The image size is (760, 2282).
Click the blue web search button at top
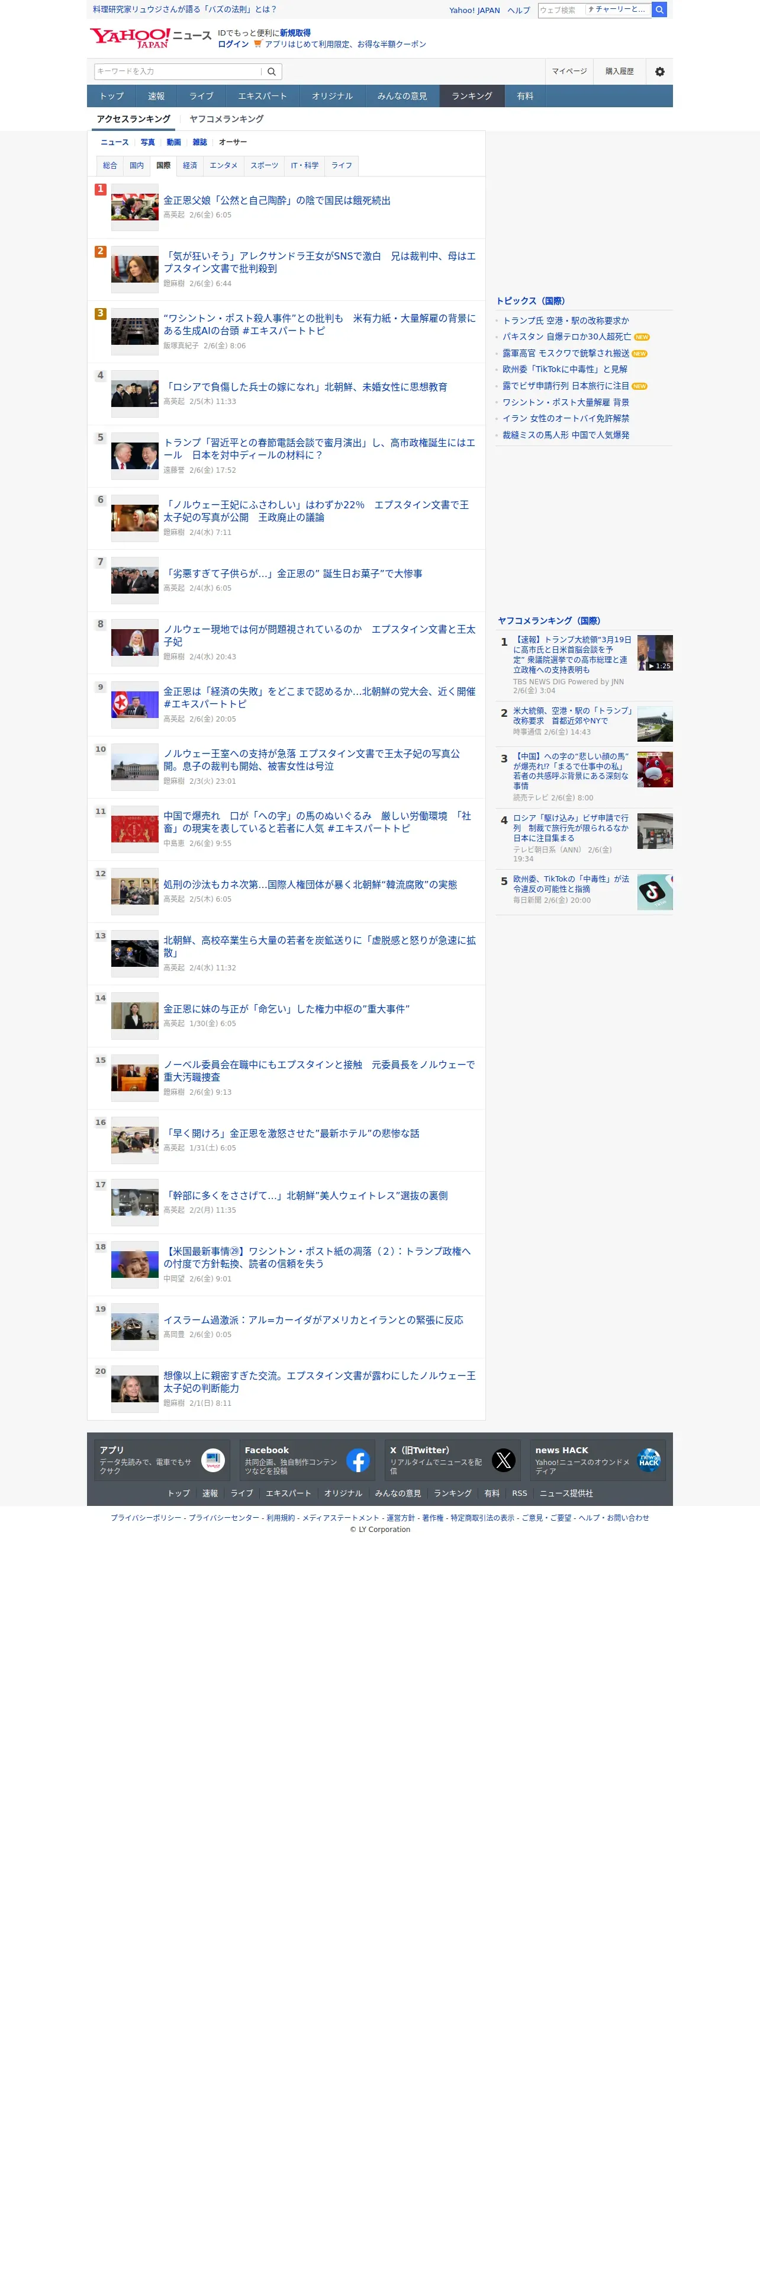(x=659, y=9)
